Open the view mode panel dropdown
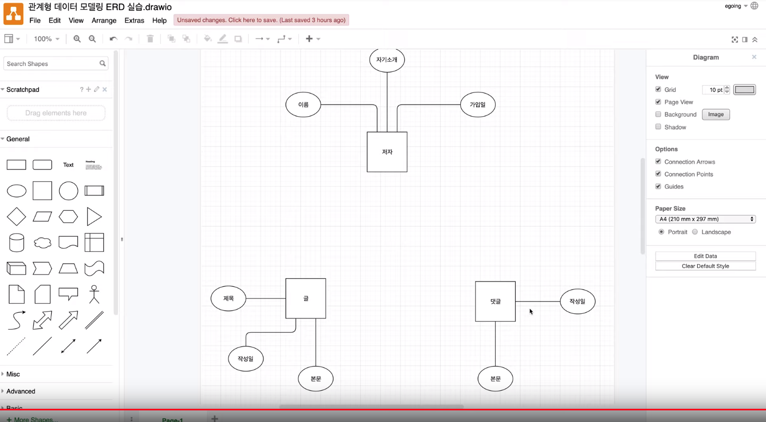 (x=12, y=39)
